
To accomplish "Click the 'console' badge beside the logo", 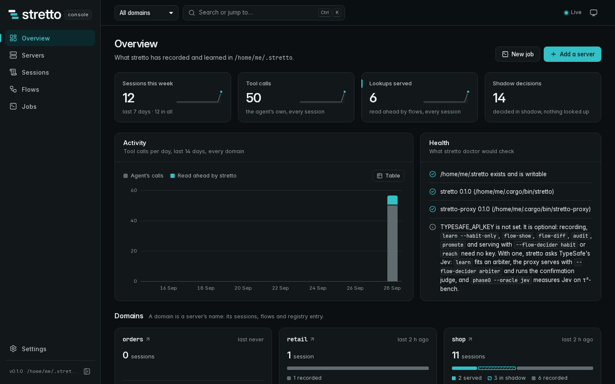I will 78,15.
